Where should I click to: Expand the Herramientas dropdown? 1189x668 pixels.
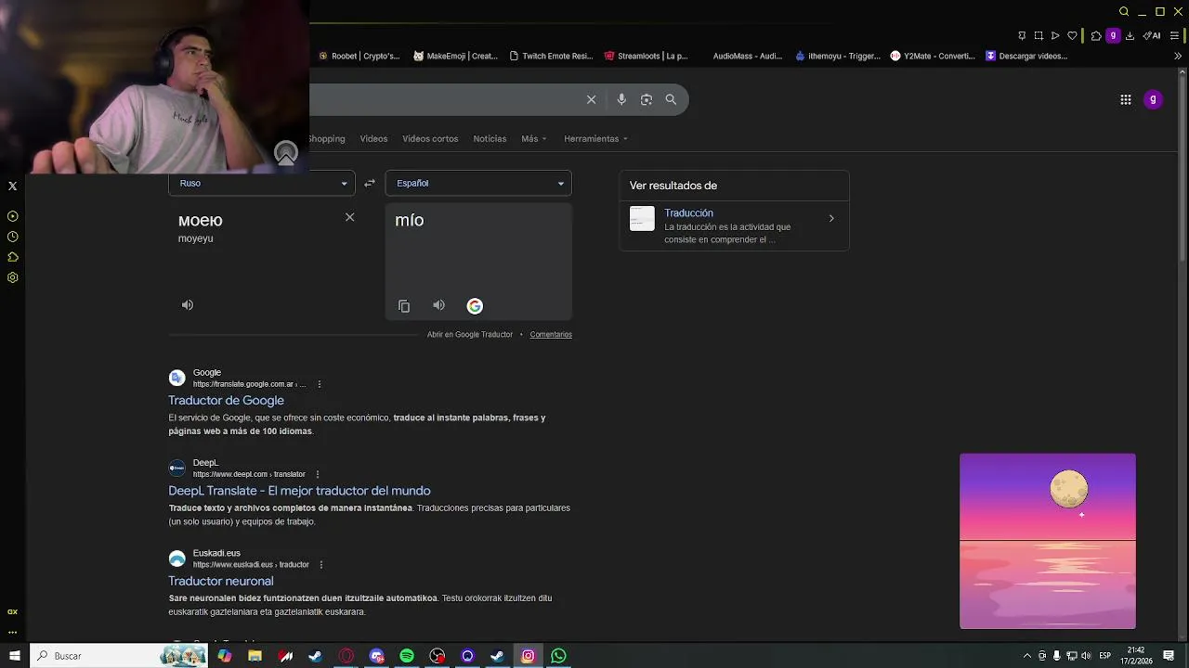click(595, 138)
